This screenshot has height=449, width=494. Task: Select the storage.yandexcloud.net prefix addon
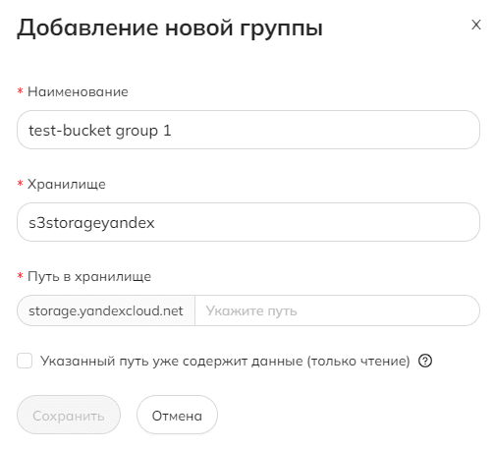point(106,310)
